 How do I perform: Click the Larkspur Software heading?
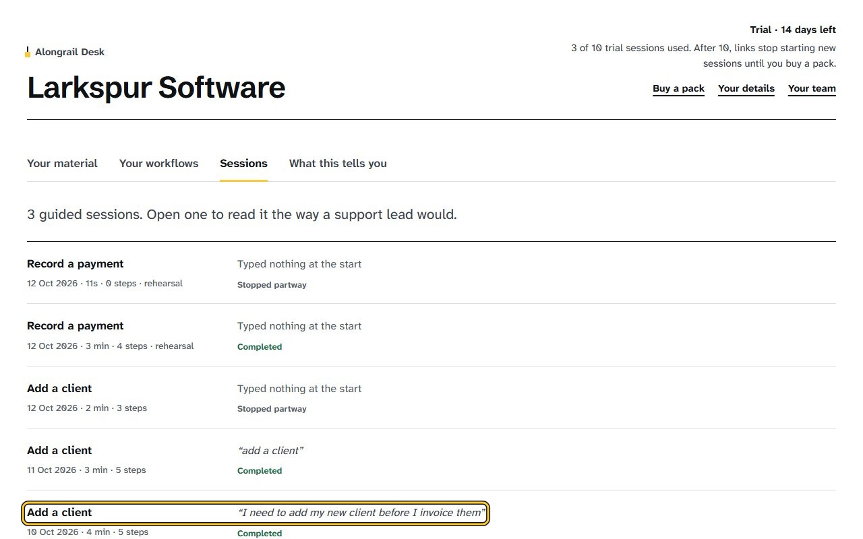pos(156,88)
